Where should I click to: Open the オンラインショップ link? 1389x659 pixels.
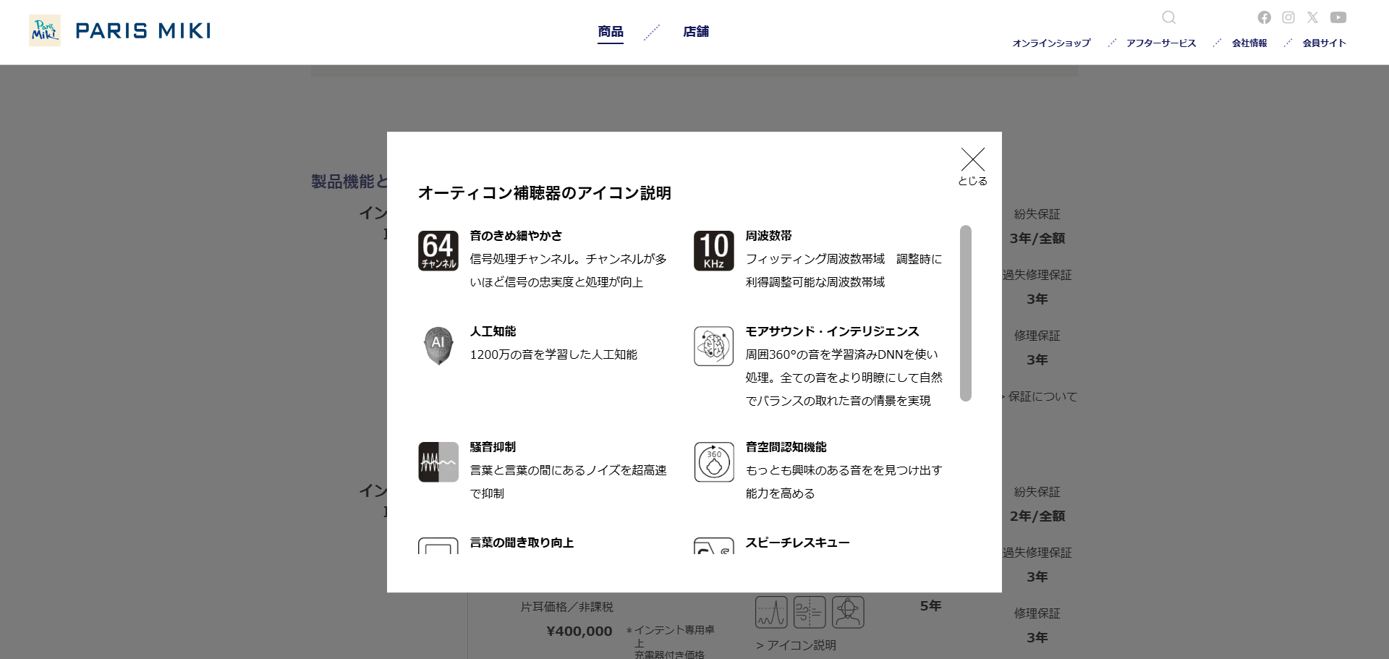(x=1051, y=43)
